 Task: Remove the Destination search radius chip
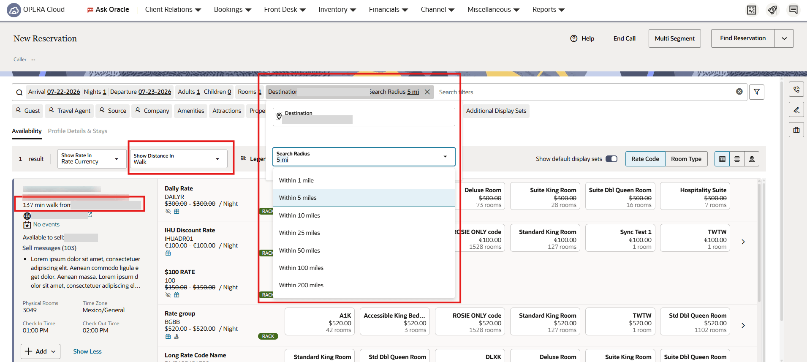click(427, 92)
